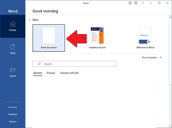The width and height of the screenshot is (172, 128).
Task: Collapse the New section chevron
Action: coord(29,20)
